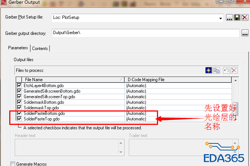
Task: Toggle SoldermaskBottom.gdo checkbox
Action: 19,102
